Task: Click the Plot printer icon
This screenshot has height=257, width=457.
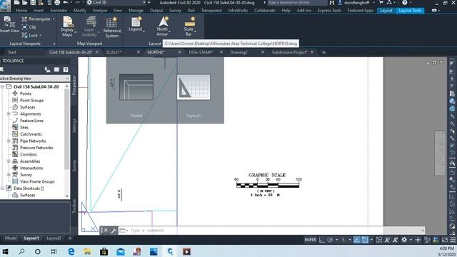Action: (x=57, y=3)
